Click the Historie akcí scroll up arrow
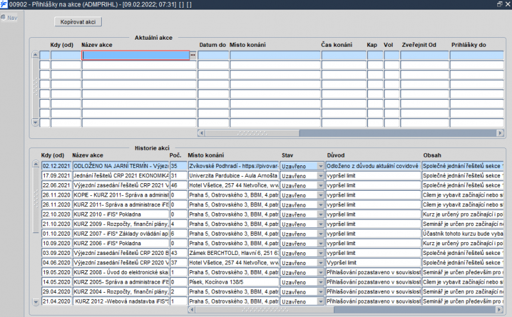Image resolution: width=512 pixels, height=317 pixels. tap(36, 165)
